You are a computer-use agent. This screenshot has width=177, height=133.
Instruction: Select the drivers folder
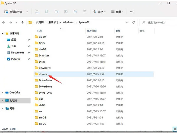pyautogui.click(x=94, y=74)
